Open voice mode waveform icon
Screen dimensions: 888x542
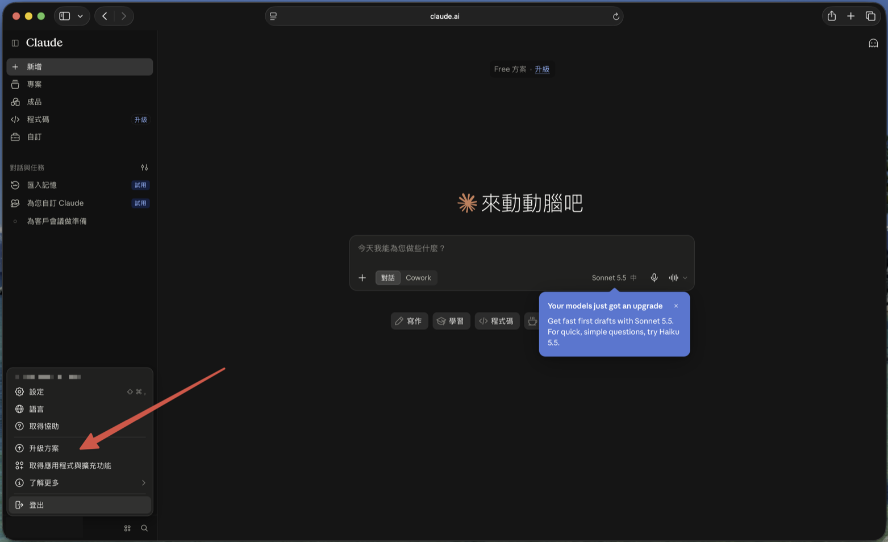point(673,278)
